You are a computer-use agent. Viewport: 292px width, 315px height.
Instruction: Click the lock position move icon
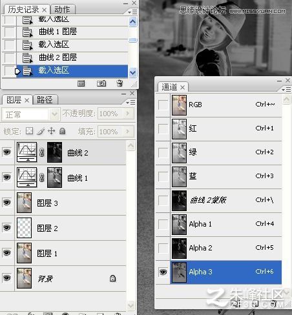pos(51,131)
